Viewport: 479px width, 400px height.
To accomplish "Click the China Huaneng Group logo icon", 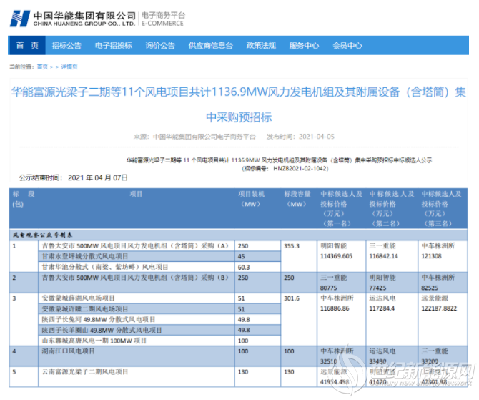I will point(20,17).
